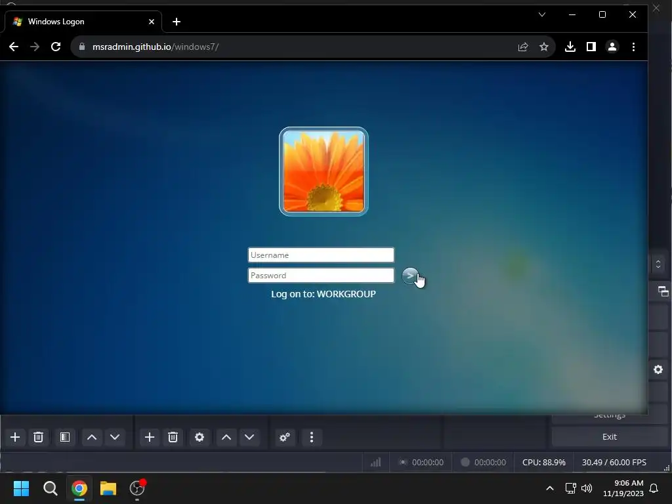Click the Username input field
Viewport: 672px width, 504px height.
(x=320, y=255)
